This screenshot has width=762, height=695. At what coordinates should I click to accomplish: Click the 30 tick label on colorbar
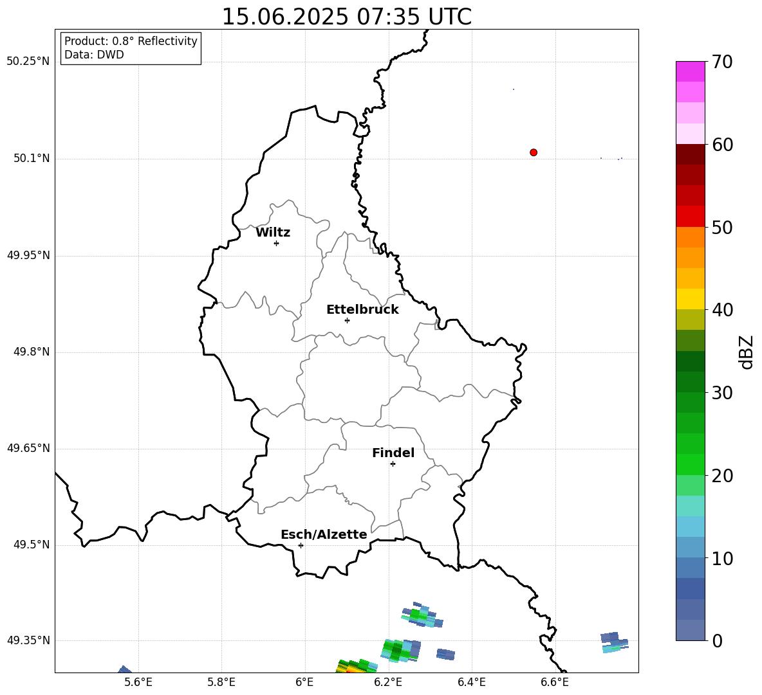coord(722,393)
